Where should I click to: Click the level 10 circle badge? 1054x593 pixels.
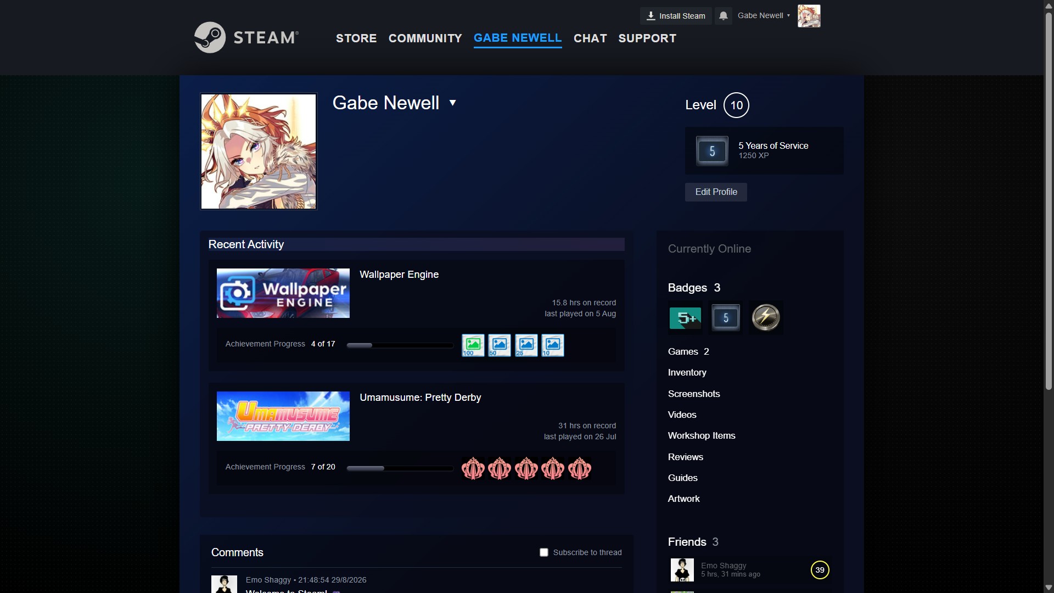(736, 105)
